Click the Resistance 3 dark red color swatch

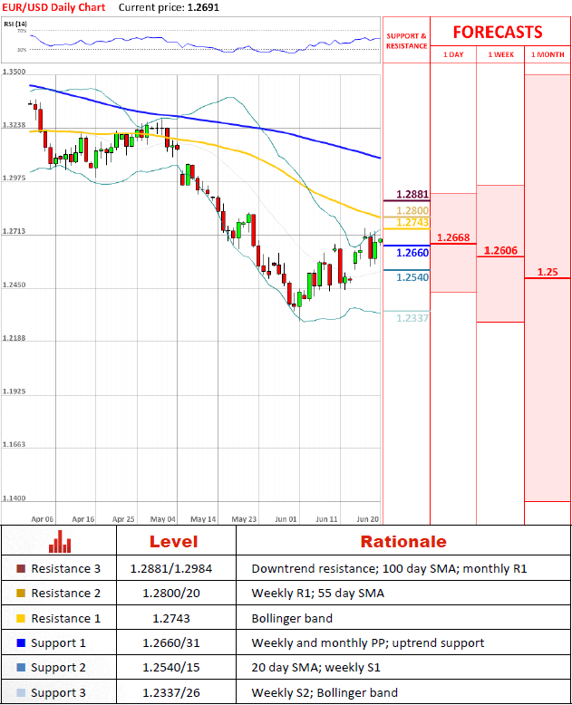[x=21, y=569]
